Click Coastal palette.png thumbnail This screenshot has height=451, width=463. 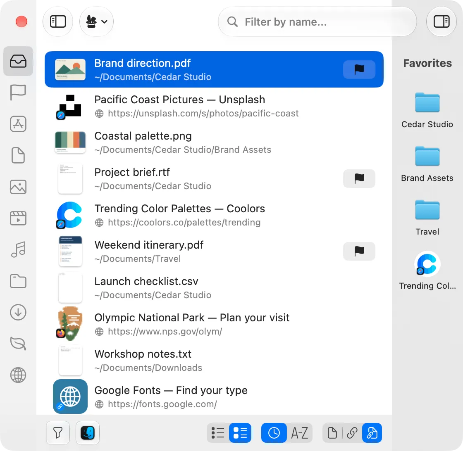coord(70,142)
